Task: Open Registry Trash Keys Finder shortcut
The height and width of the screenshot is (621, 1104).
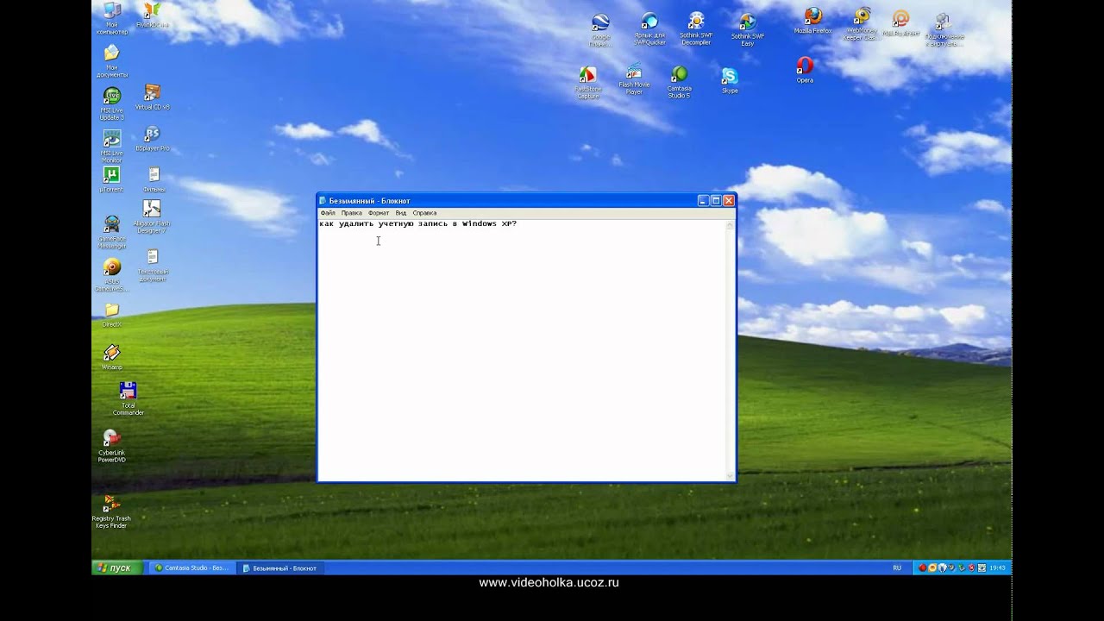Action: click(x=111, y=511)
